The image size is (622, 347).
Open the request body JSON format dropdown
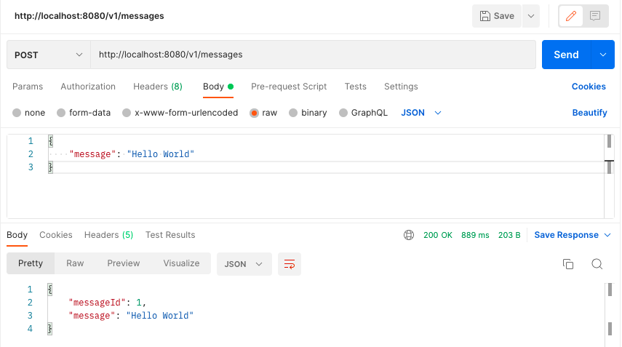coord(421,113)
